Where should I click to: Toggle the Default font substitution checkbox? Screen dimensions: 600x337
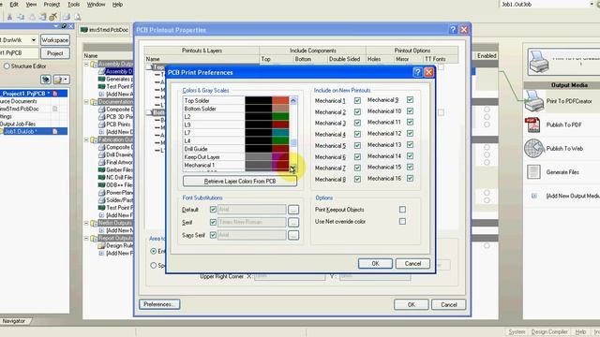click(213, 210)
